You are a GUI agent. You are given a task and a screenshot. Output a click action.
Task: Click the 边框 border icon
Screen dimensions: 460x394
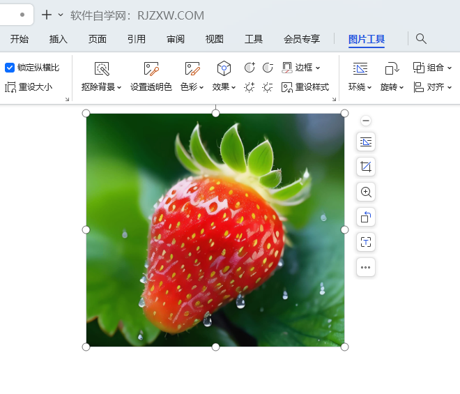coord(287,68)
